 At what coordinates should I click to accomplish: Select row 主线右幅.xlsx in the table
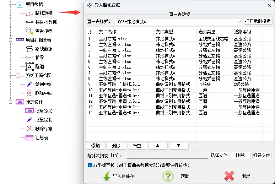(113, 39)
